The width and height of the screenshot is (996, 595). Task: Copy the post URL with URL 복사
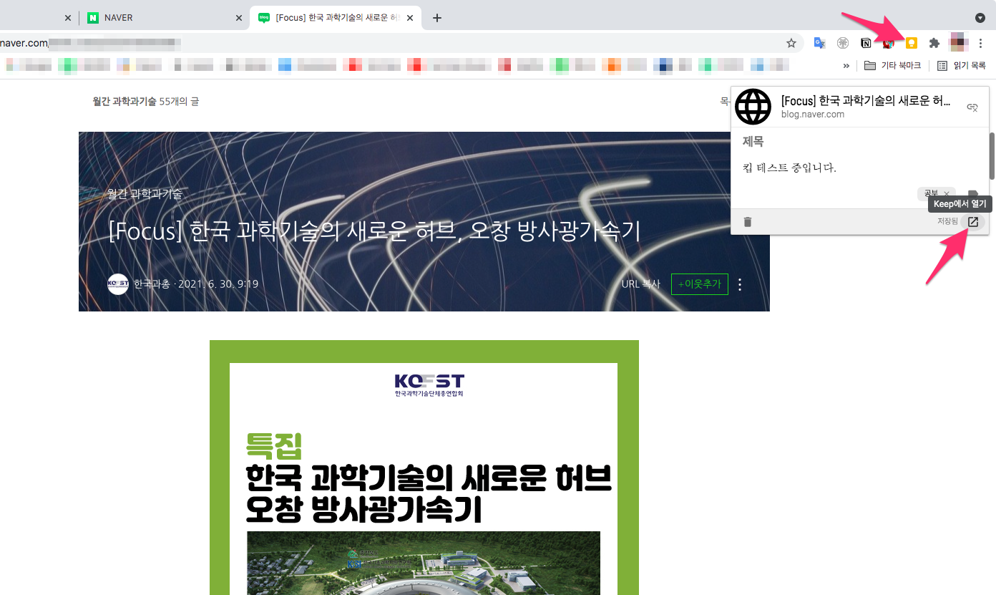click(641, 284)
